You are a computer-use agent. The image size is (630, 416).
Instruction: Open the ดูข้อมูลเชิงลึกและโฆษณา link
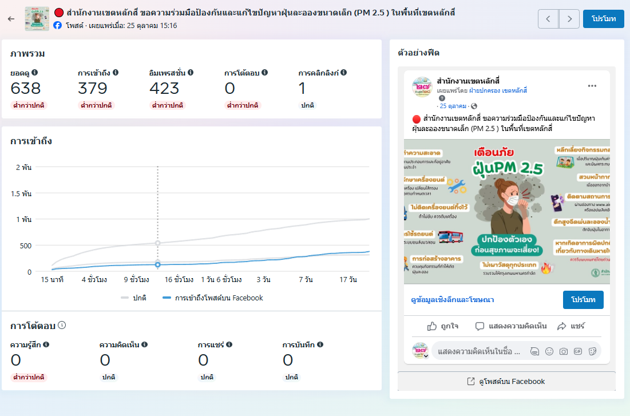pyautogui.click(x=452, y=299)
